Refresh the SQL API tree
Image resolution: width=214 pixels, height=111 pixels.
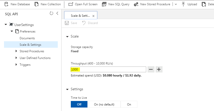pyautogui.click(x=51, y=13)
